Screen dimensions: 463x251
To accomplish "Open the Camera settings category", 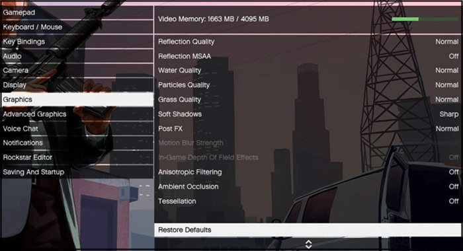I will click(x=77, y=71).
